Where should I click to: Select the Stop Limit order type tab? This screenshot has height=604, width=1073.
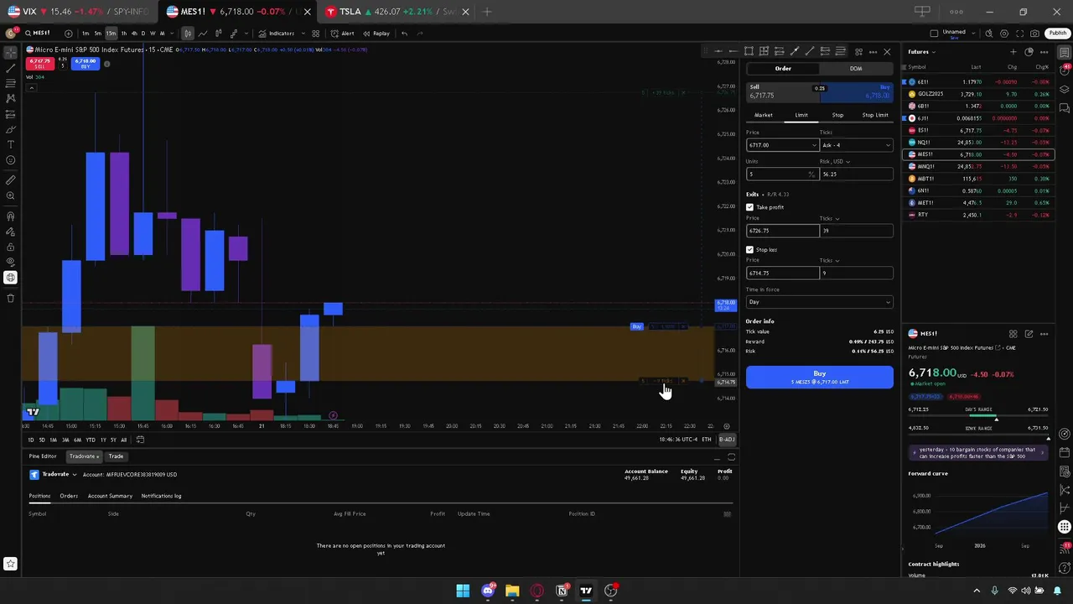(874, 115)
